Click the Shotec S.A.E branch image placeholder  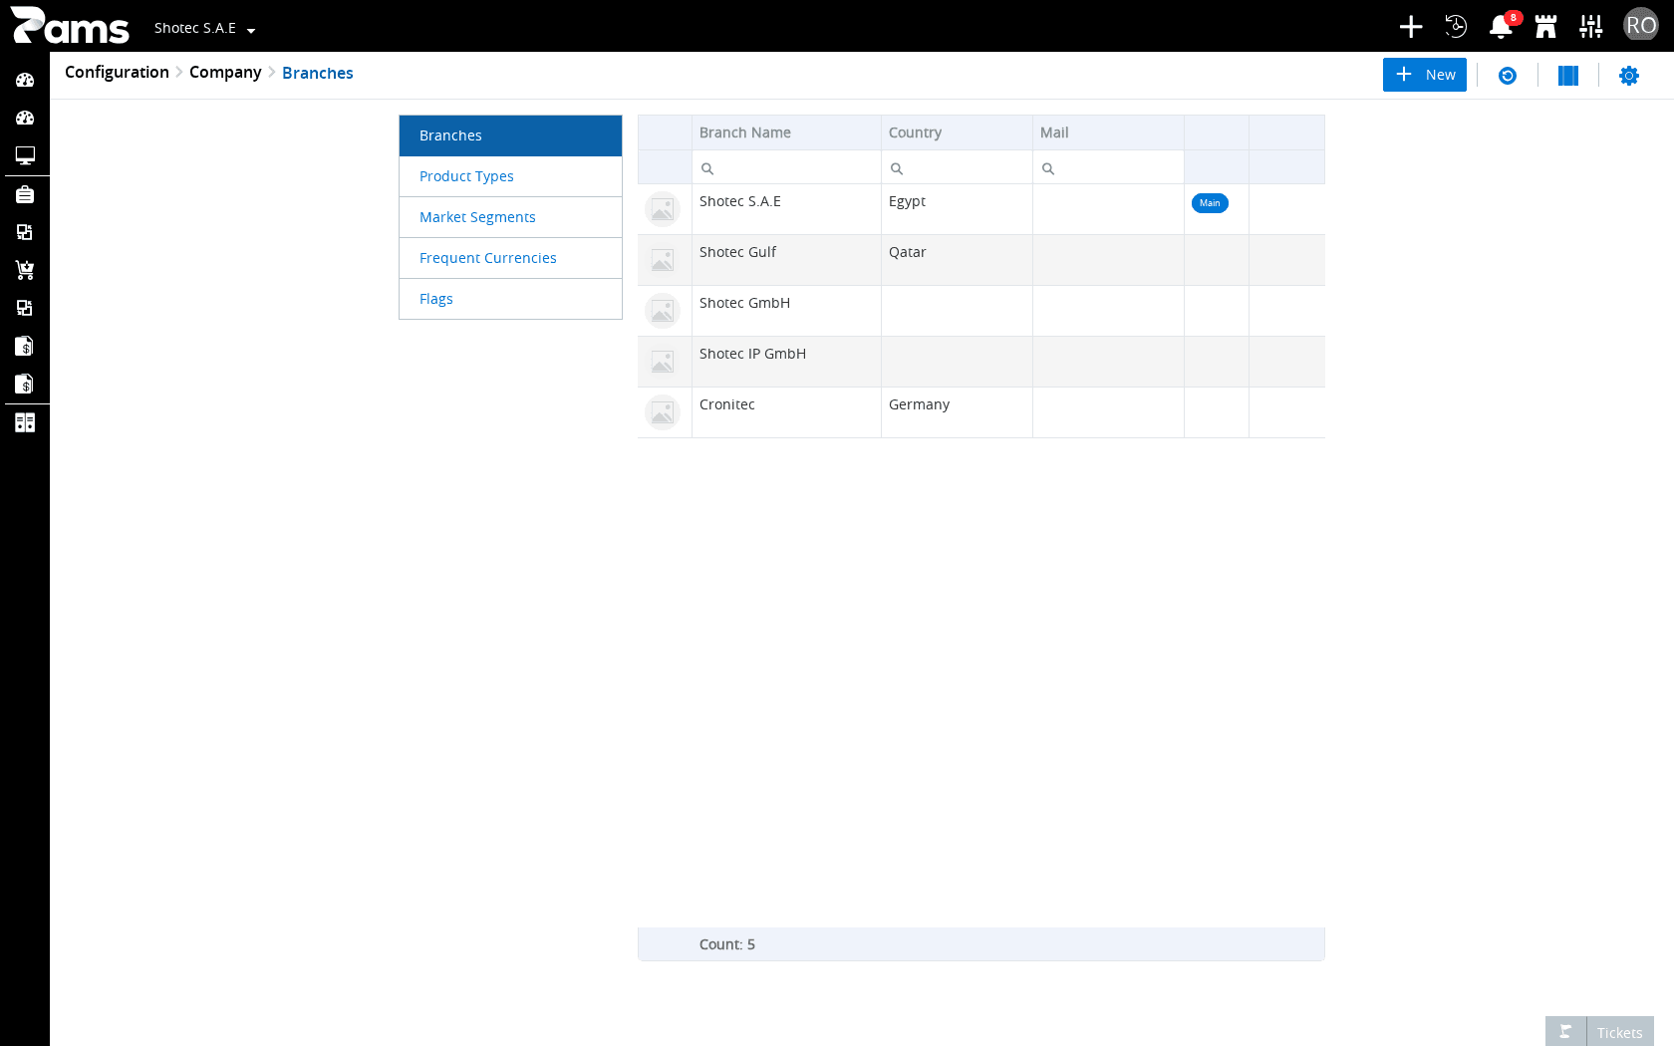pos(663,209)
